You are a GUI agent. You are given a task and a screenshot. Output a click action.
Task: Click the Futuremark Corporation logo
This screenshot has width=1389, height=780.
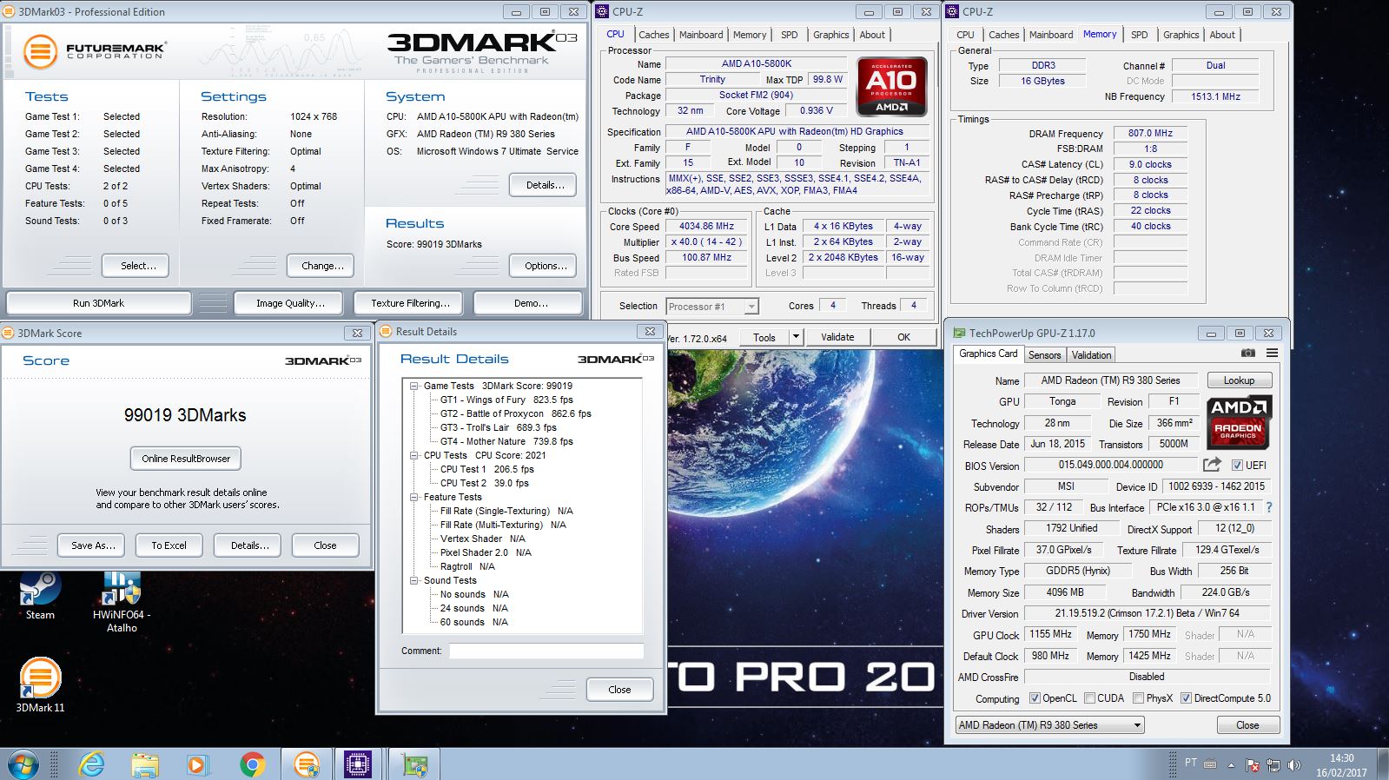(x=94, y=51)
